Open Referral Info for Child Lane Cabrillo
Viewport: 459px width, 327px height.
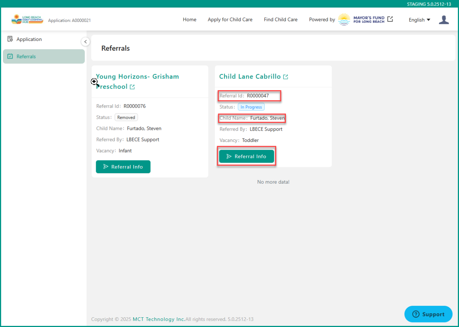point(246,156)
